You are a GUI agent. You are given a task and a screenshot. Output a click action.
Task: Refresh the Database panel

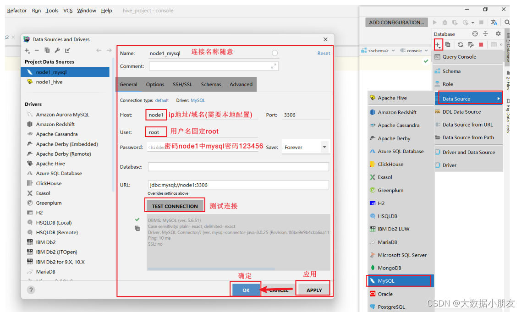click(x=461, y=44)
